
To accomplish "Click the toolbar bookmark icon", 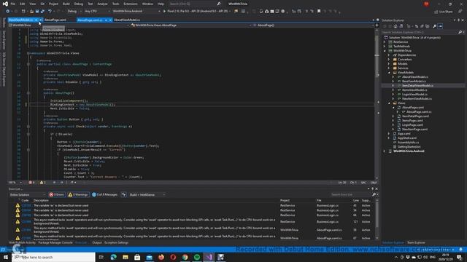I will 319,12.
